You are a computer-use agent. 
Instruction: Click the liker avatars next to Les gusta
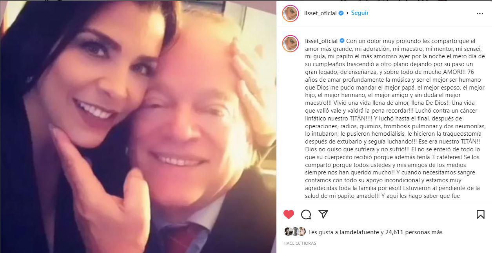(295, 231)
